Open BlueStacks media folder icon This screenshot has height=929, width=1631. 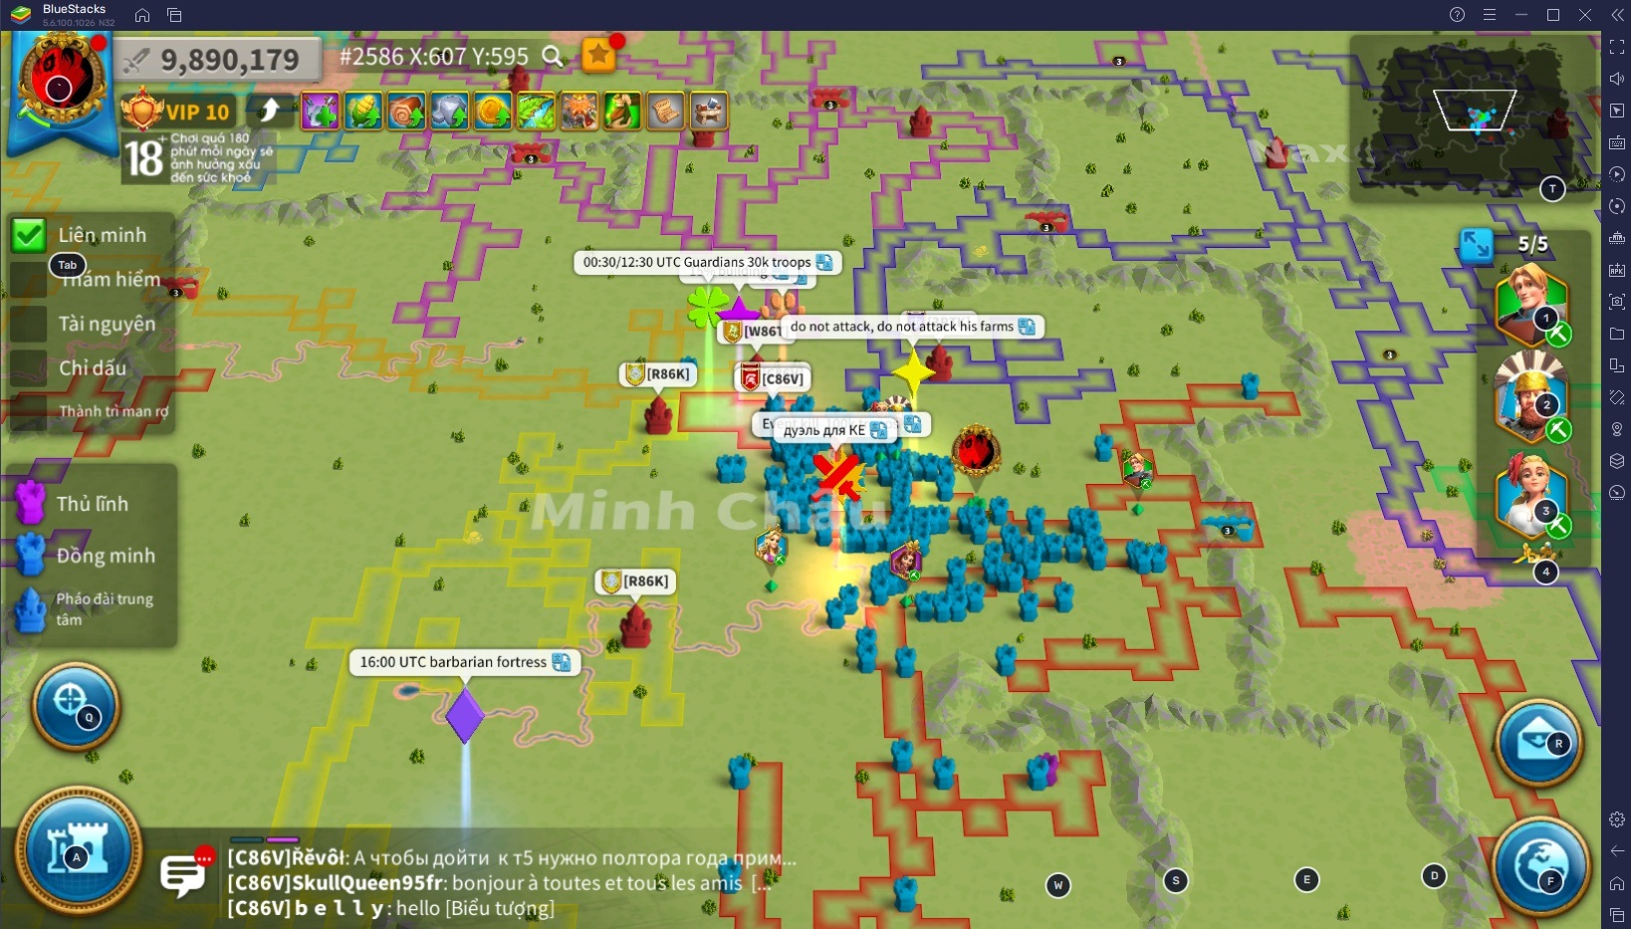click(x=1616, y=334)
